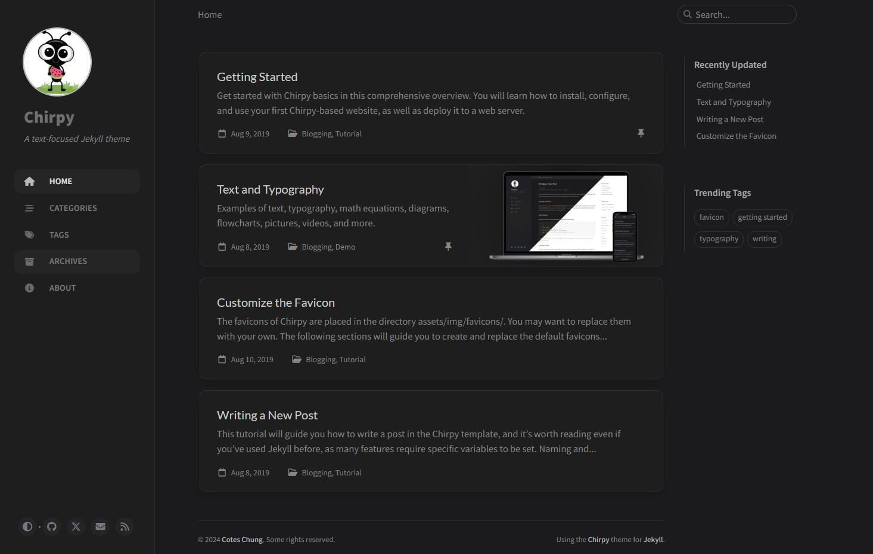Image resolution: width=873 pixels, height=554 pixels.
Task: Open the RSS feed icon
Action: pos(125,527)
